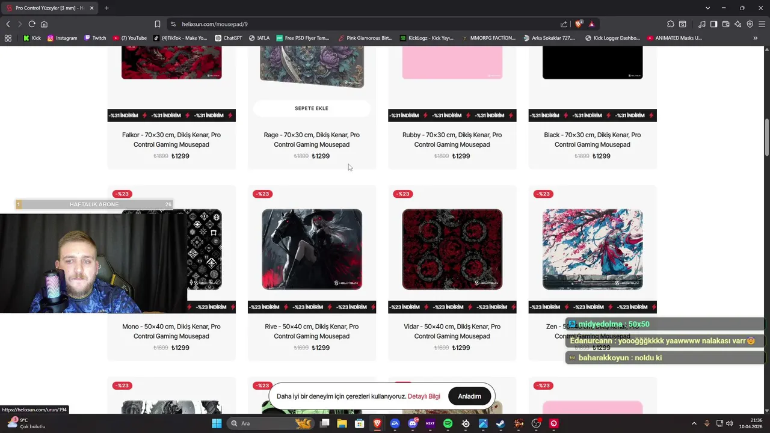Open the Brave playlist music note icon
The width and height of the screenshot is (770, 433).
pos(702,24)
